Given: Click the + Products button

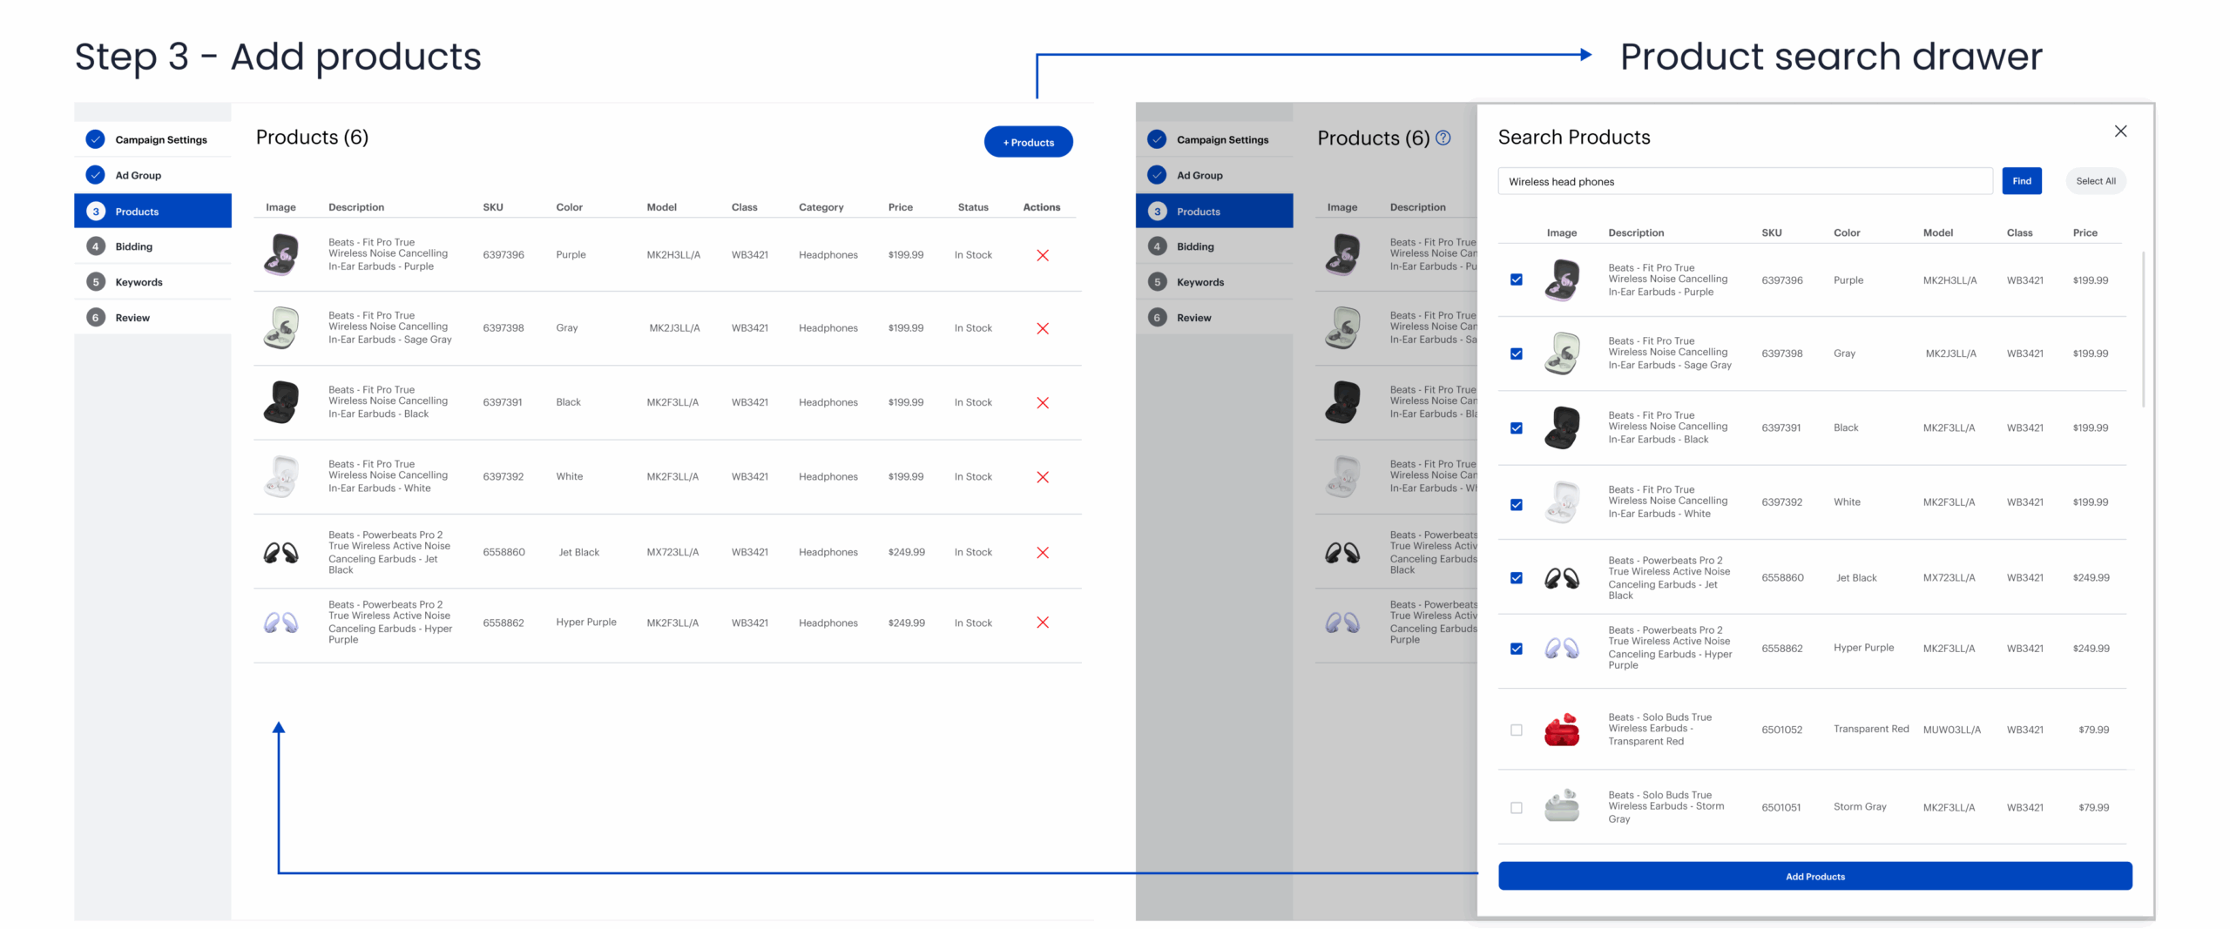Looking at the screenshot, I should 1028,142.
